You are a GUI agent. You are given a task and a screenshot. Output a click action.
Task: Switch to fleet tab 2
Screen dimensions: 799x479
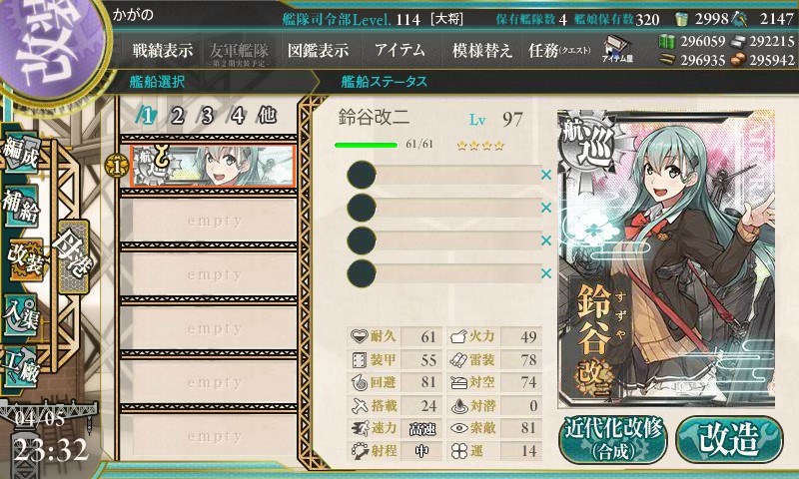click(177, 116)
